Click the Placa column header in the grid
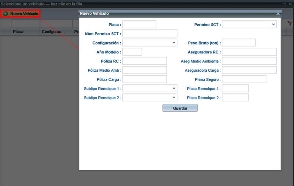 [25, 32]
